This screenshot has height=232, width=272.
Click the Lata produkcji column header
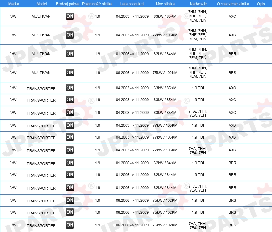coord(132,4)
